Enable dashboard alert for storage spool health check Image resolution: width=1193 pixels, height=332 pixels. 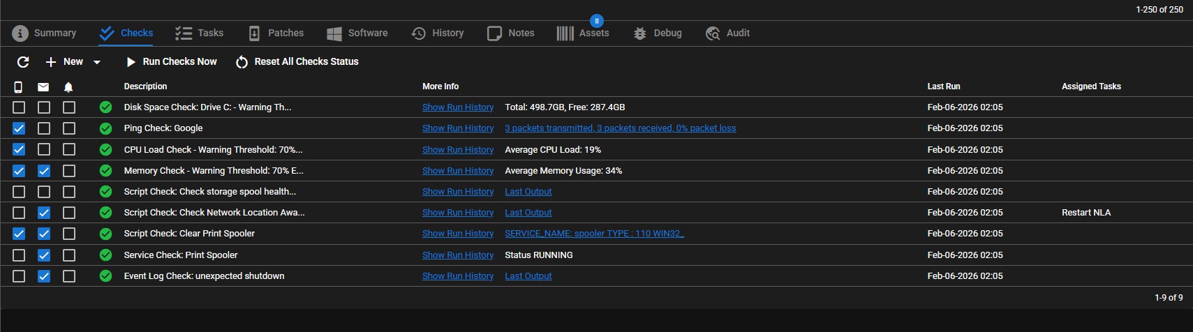(69, 191)
